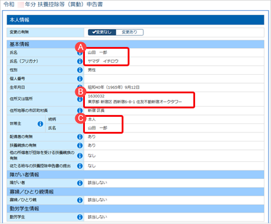
Task: Click the 本人情報 section header
Action: [135, 20]
